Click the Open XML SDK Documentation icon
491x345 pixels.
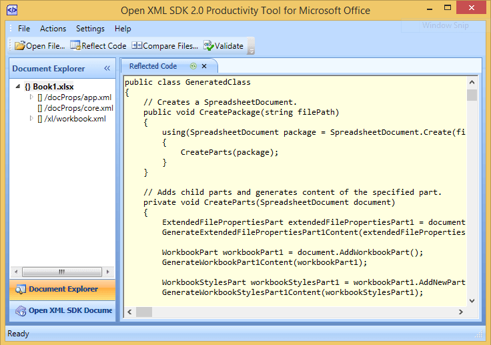tap(20, 310)
